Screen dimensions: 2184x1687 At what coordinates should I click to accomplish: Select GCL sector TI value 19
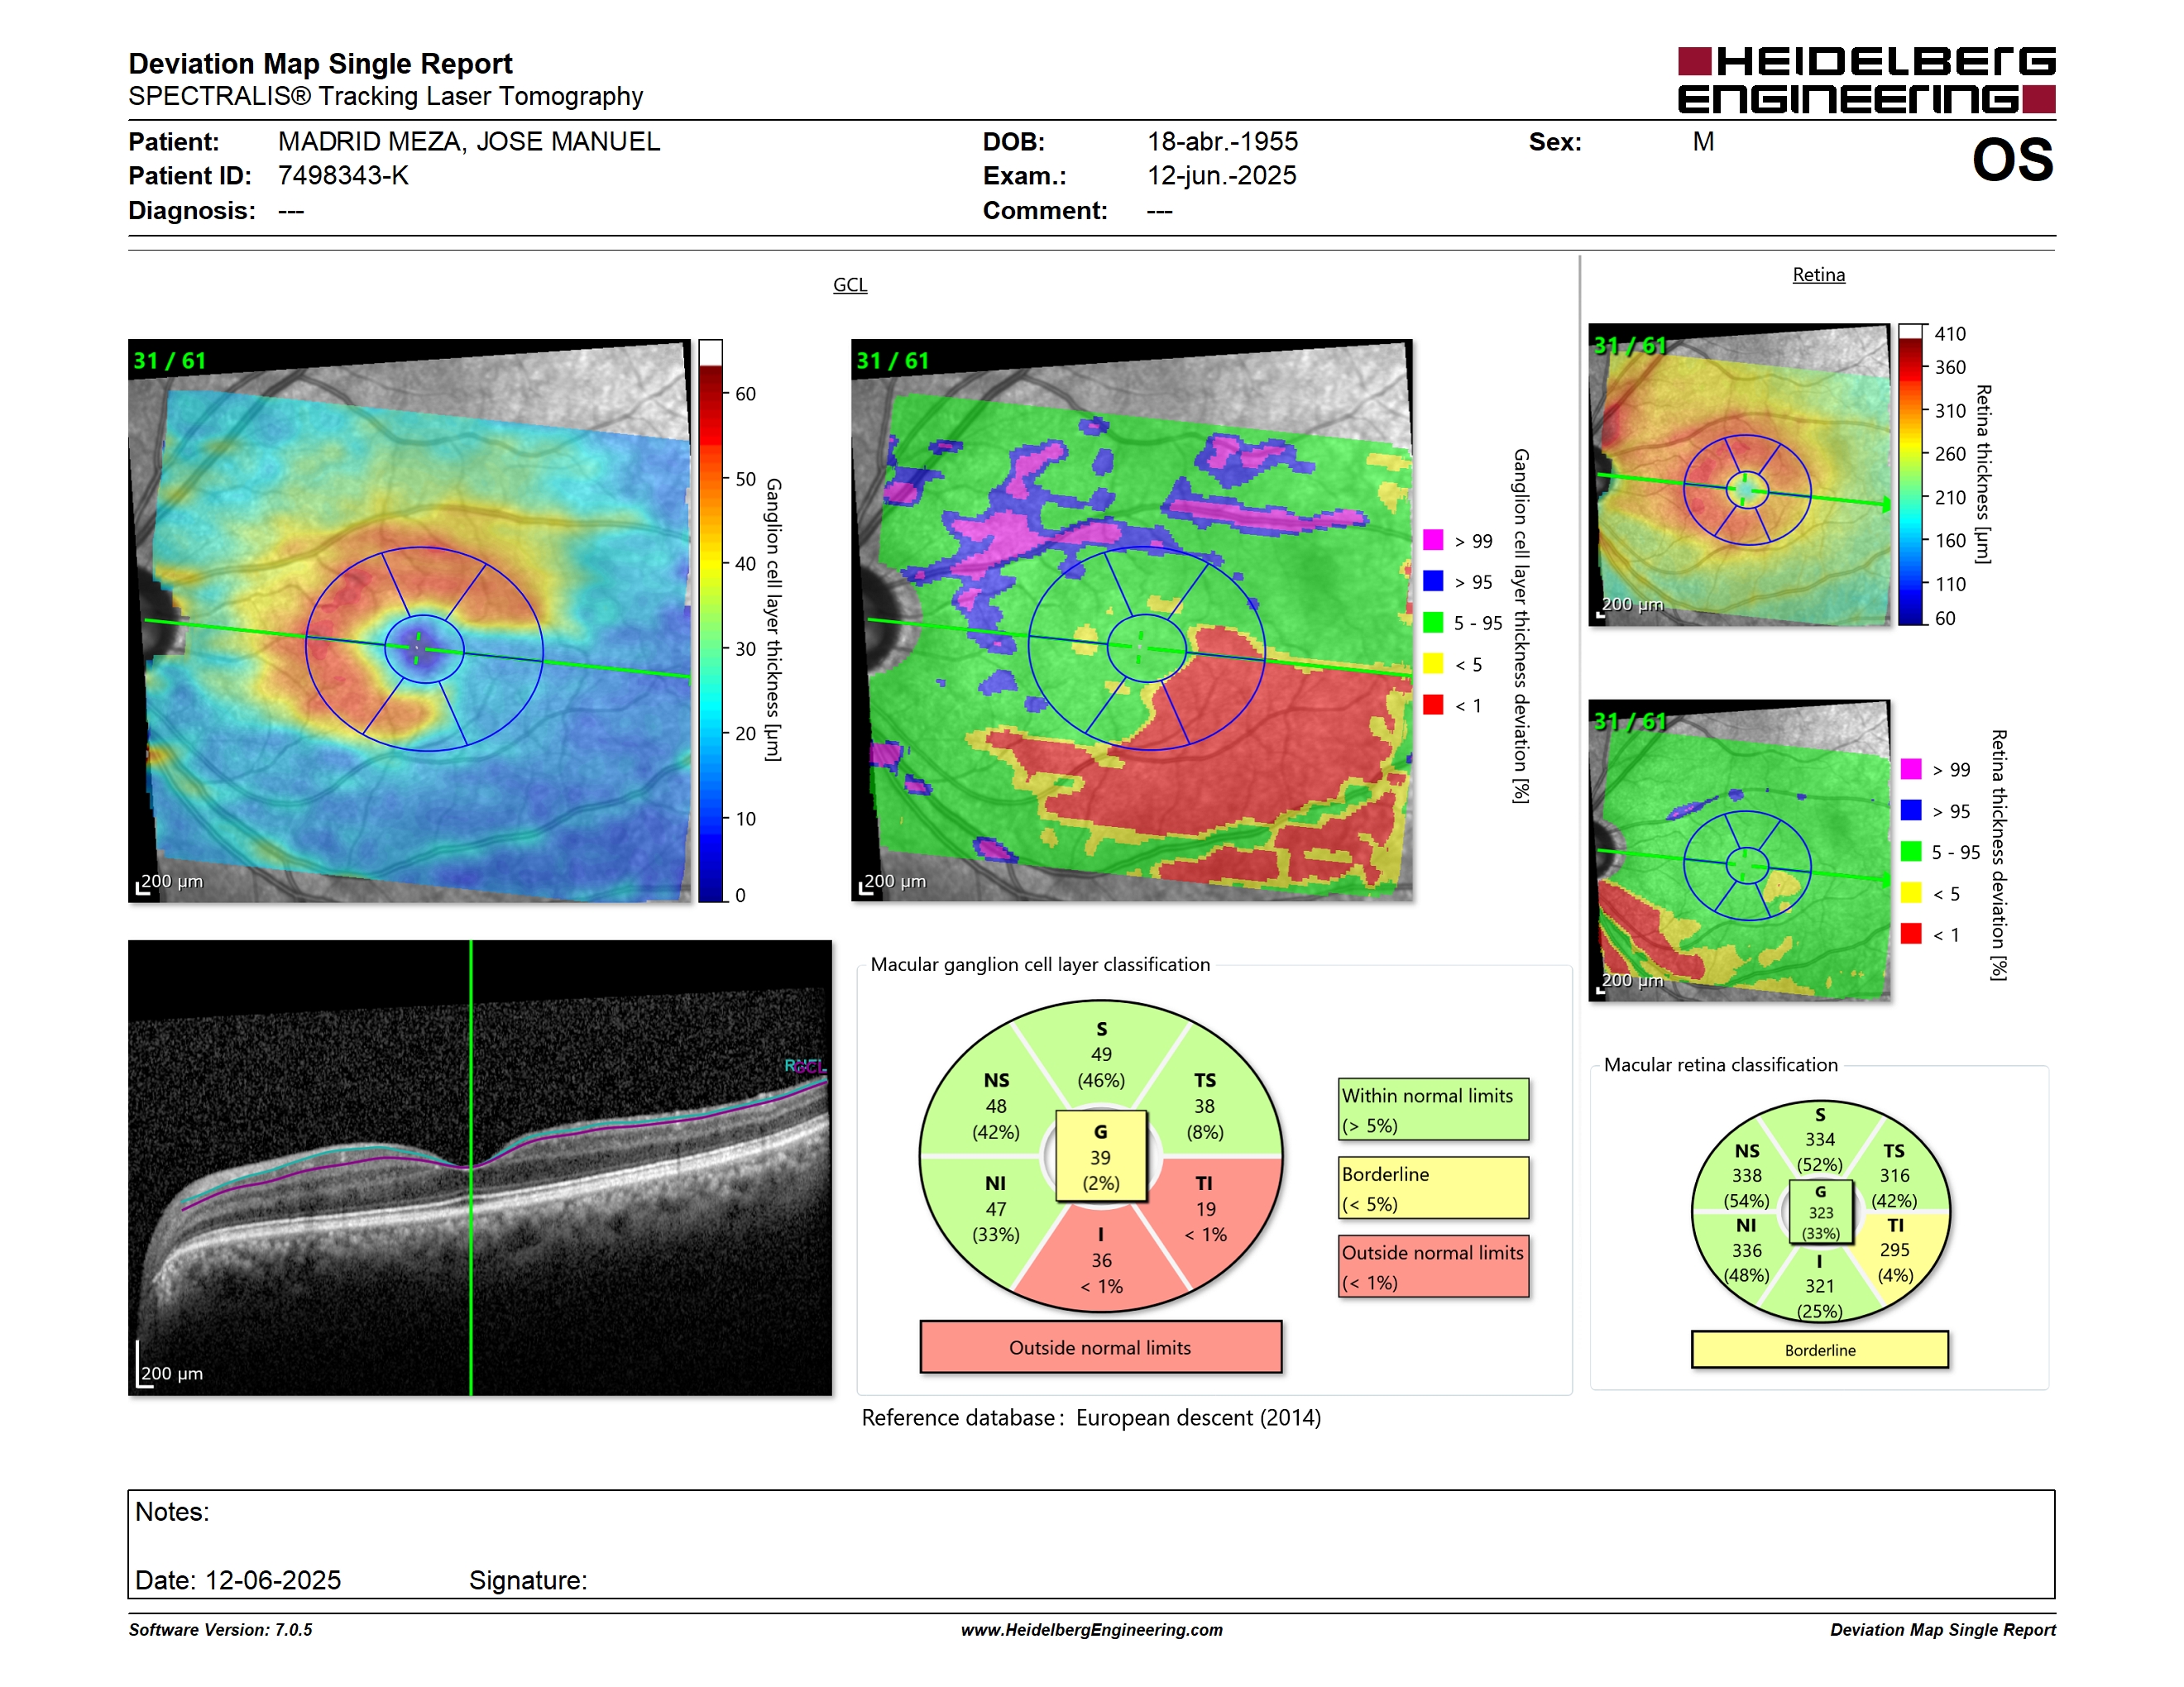[x=1206, y=1209]
